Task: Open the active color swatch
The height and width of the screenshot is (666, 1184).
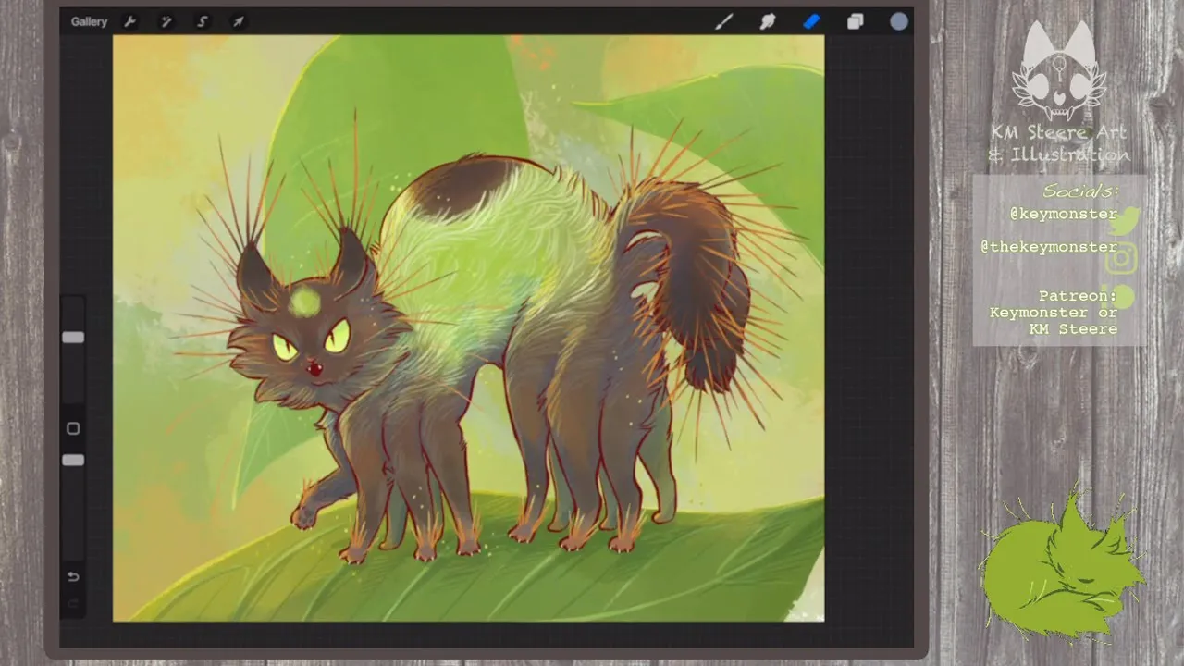Action: 899,21
